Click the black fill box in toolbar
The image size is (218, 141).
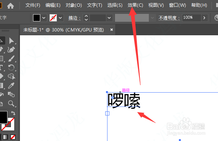[3, 117]
